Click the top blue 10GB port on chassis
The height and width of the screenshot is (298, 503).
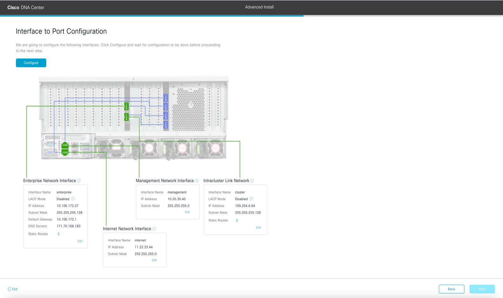coord(165,98)
